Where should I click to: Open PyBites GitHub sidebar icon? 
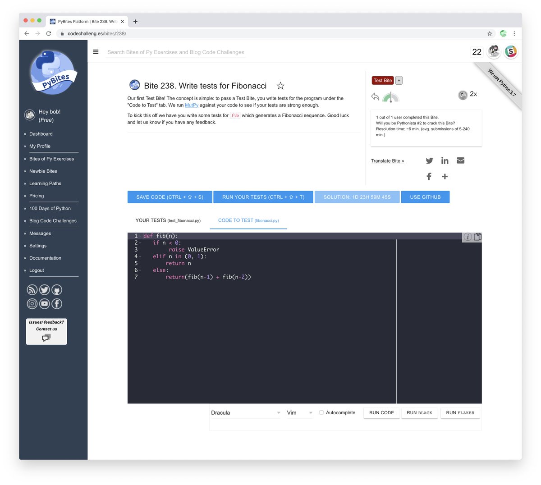[x=57, y=290]
